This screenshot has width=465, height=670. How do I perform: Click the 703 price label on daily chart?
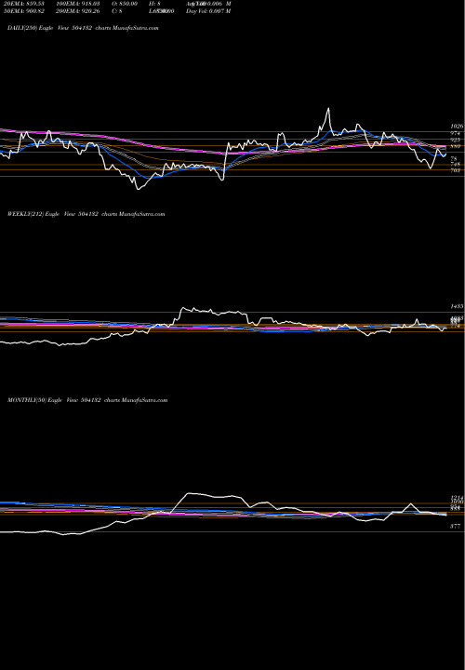[x=455, y=170]
